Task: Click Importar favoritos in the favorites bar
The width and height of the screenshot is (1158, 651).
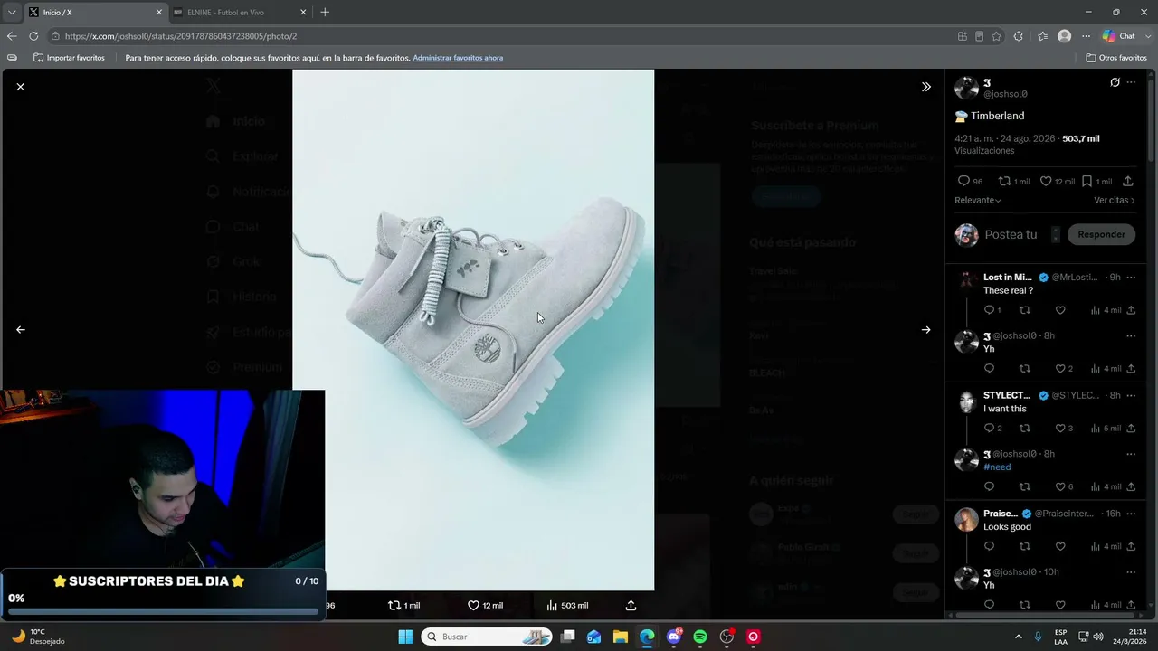Action: click(69, 58)
